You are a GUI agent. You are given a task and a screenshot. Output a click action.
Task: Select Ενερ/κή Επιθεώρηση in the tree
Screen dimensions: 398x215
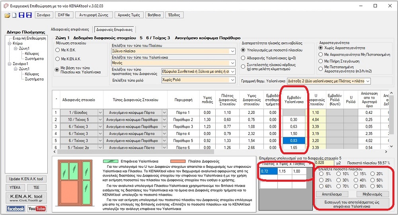[29, 38]
